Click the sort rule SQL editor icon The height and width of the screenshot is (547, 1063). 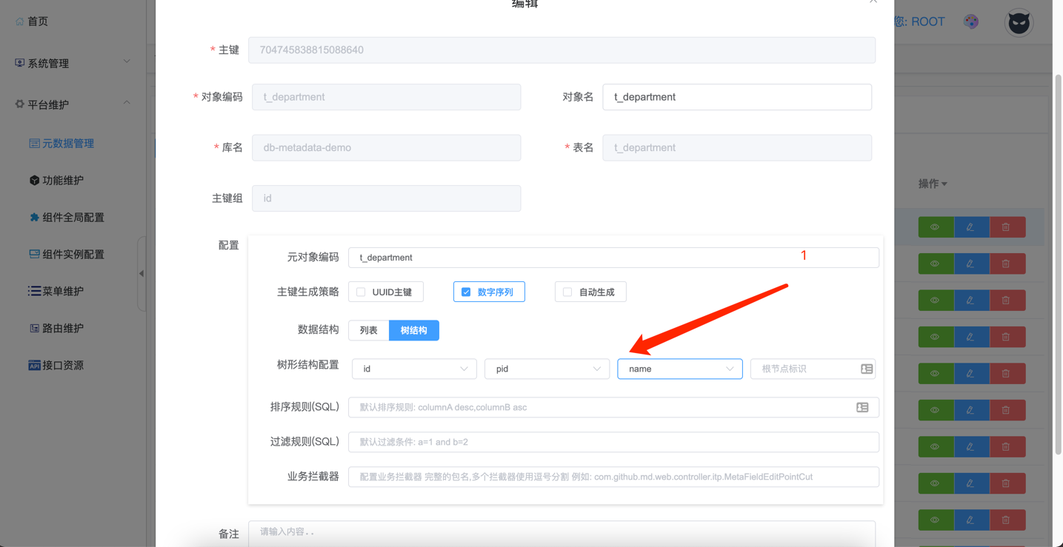862,407
